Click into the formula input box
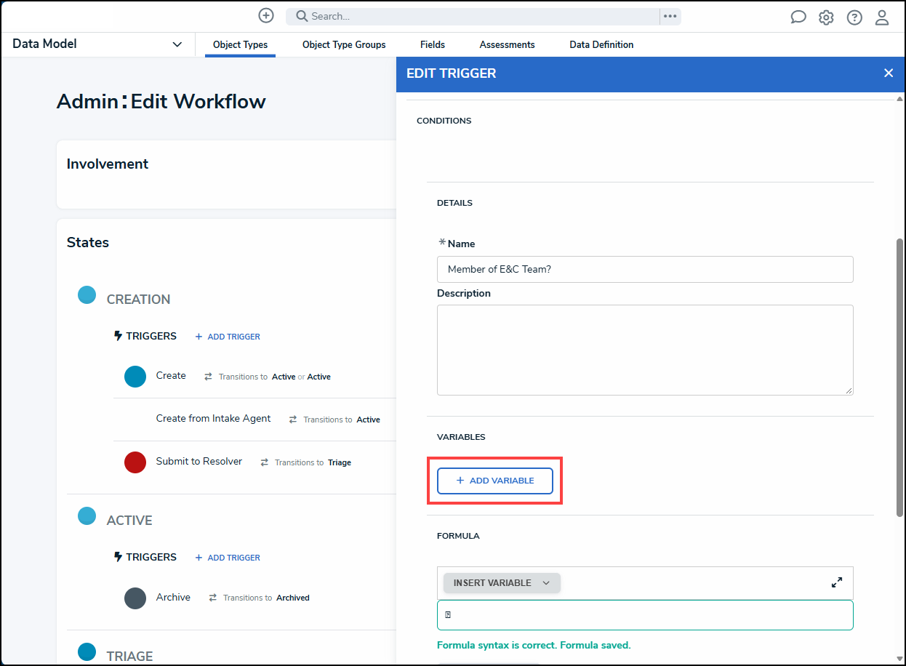The image size is (906, 666). 645,615
